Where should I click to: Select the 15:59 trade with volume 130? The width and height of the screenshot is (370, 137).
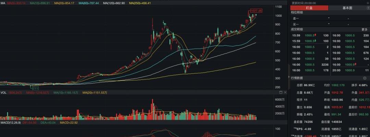click(310, 35)
